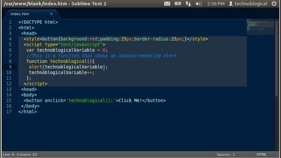Click the battery indicator icon
The height and width of the screenshot is (158, 281).
[x=178, y=4]
